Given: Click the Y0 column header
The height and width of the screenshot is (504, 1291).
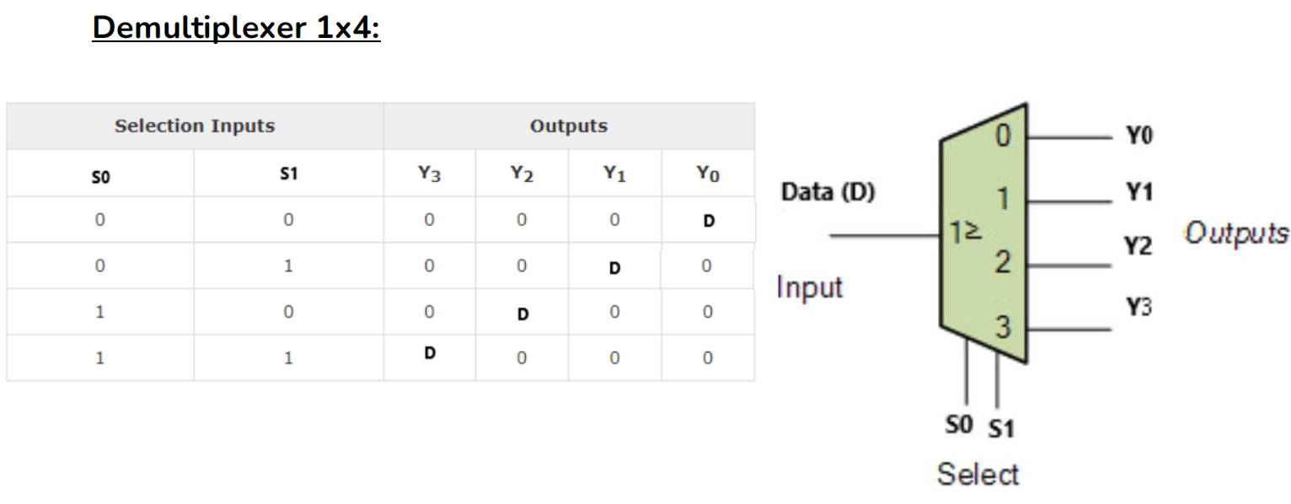Looking at the screenshot, I should pyautogui.click(x=708, y=174).
